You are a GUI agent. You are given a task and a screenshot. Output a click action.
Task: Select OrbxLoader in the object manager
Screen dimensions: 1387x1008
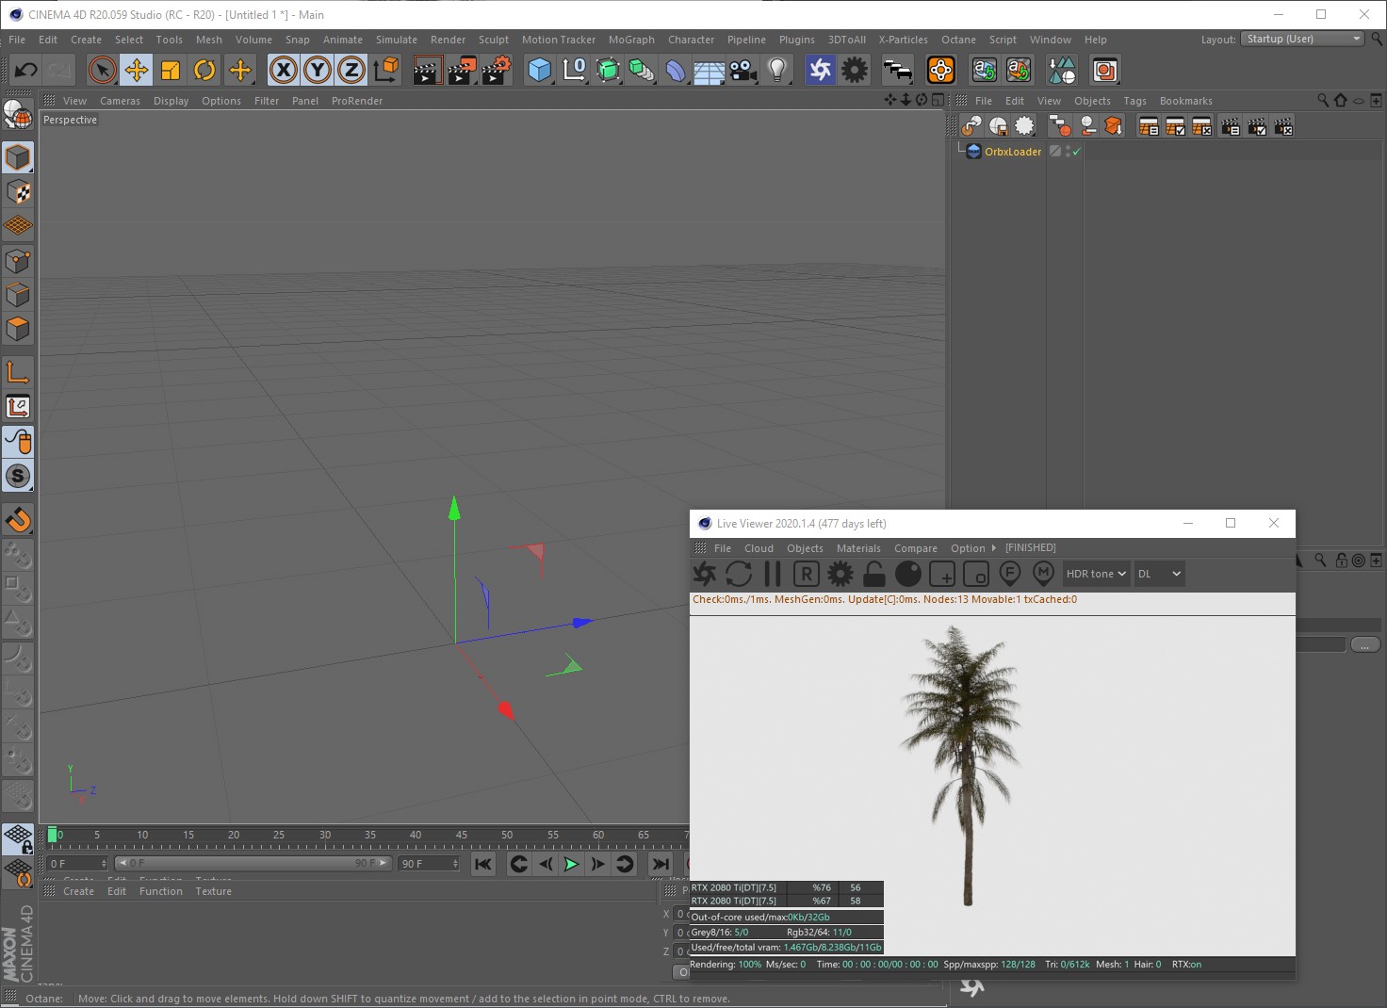[1013, 152]
